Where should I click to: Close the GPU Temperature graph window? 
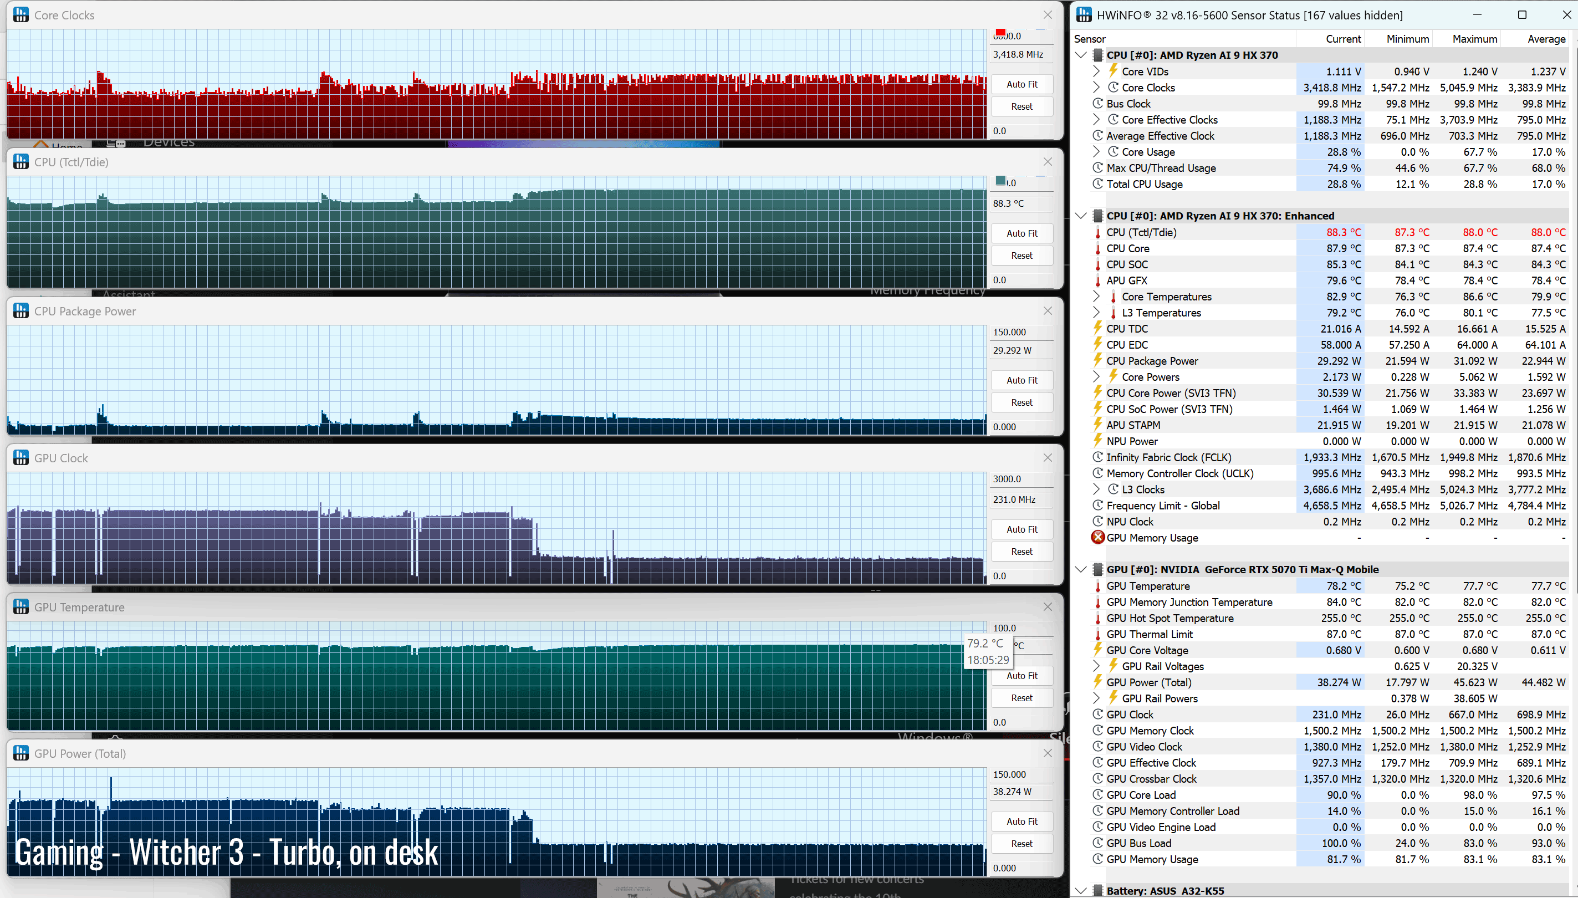tap(1047, 608)
